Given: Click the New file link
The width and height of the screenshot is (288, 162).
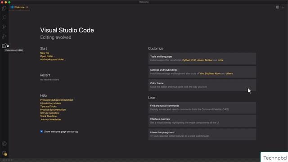Looking at the screenshot, I should 45,53.
